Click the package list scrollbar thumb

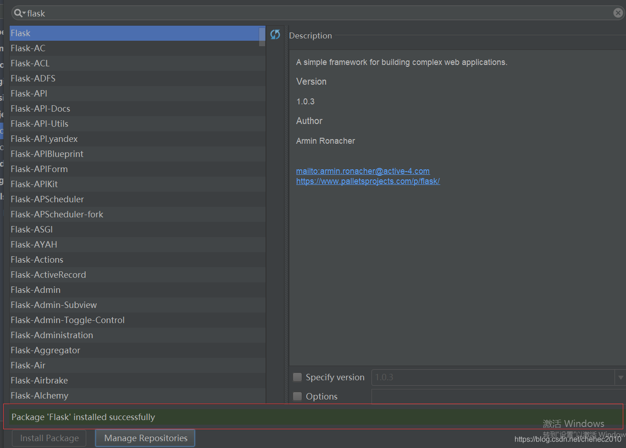[262, 37]
